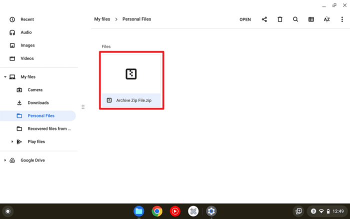The width and height of the screenshot is (350, 219).
Task: Select the Archive Zip File.zip thumbnail
Action: point(131,74)
